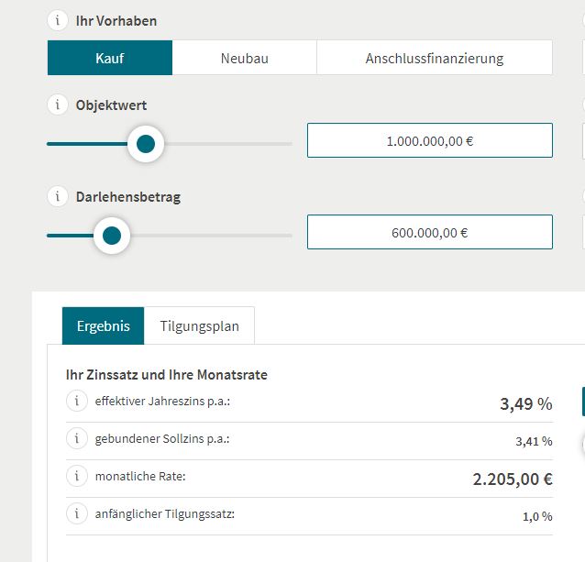Click the Darlehensbetrag slider handle
585x562 pixels.
[112, 236]
